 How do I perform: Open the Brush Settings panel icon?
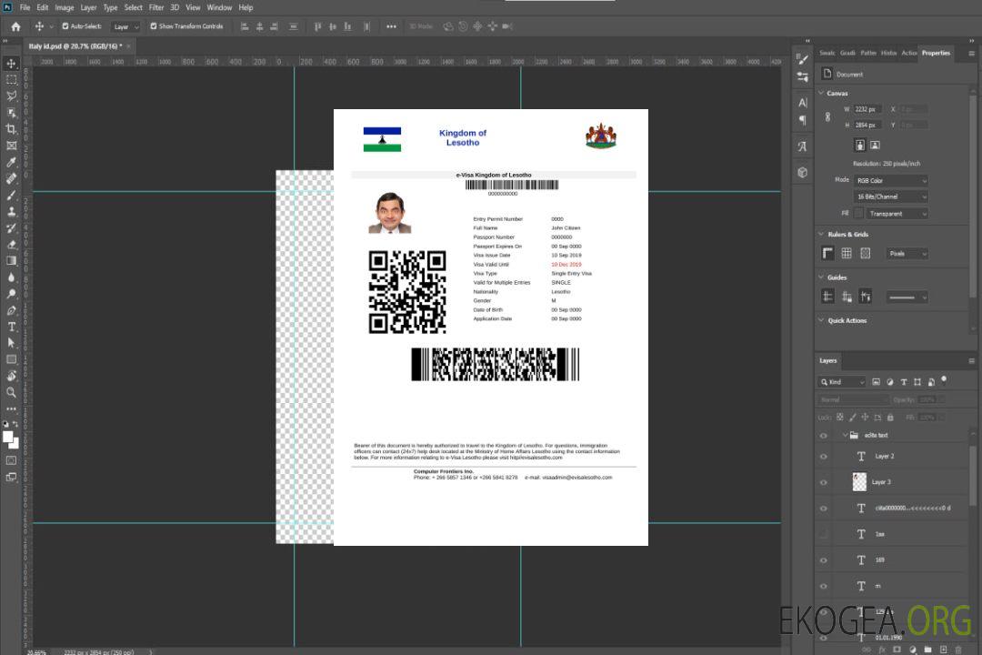[x=803, y=58]
